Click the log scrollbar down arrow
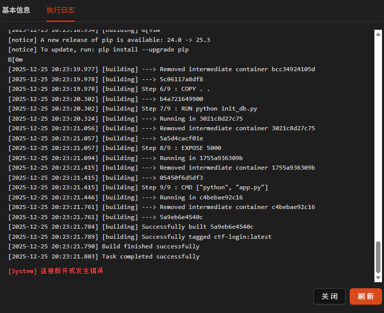The image size is (384, 313). coord(378,278)
